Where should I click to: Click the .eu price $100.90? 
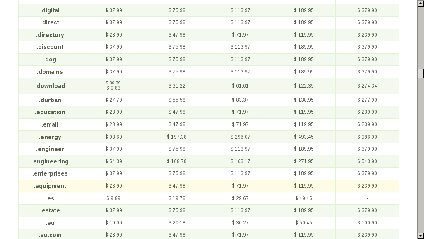pyautogui.click(x=367, y=223)
